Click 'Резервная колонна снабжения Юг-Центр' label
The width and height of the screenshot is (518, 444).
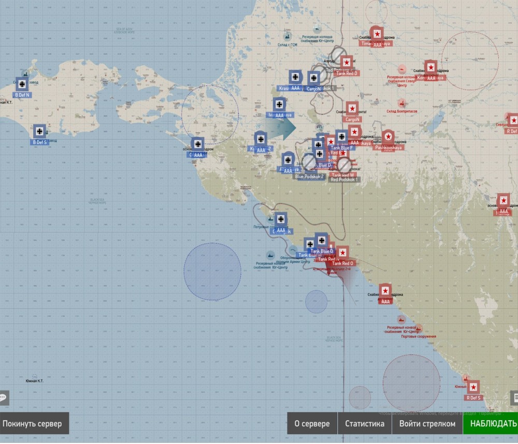tap(318, 39)
